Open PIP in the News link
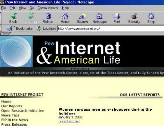The height and width of the screenshot is (126, 164). (15, 120)
